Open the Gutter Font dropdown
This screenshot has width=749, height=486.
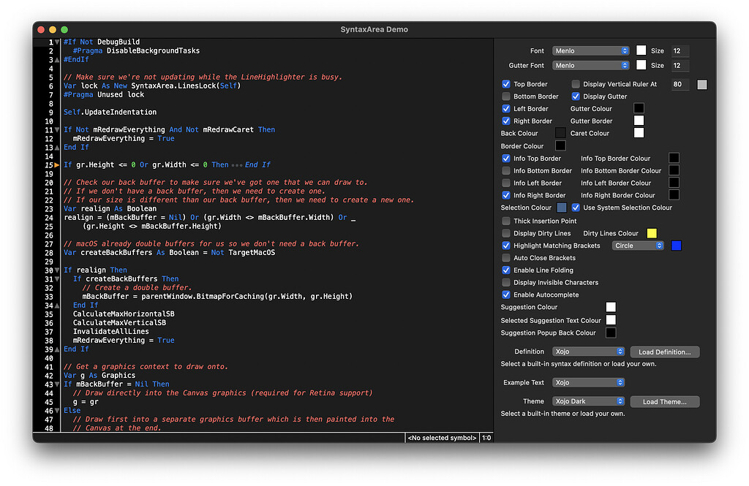[590, 65]
